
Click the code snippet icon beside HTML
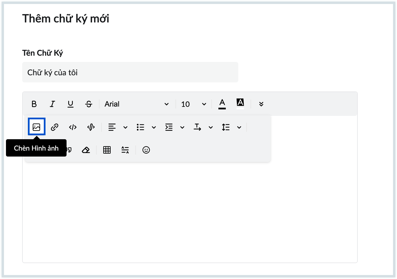pyautogui.click(x=91, y=127)
